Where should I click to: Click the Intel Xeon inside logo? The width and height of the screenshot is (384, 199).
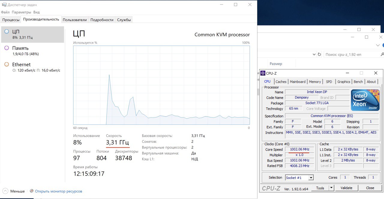pyautogui.click(x=365, y=100)
